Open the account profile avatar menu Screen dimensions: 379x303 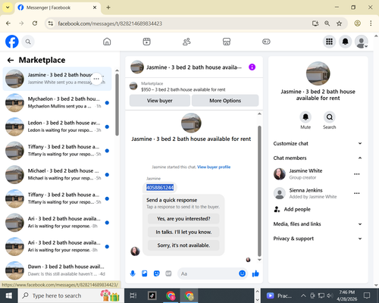coord(362,42)
